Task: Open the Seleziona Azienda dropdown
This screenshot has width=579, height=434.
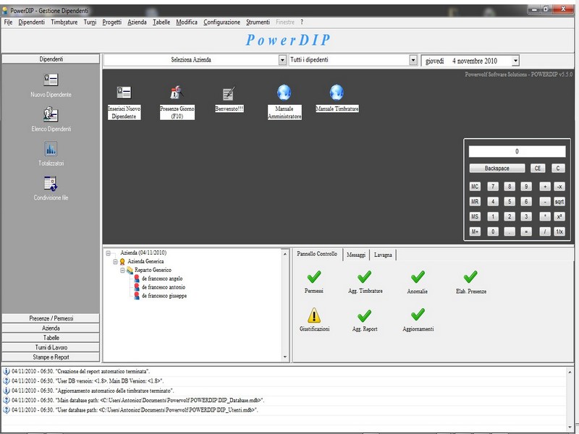Action: point(282,60)
